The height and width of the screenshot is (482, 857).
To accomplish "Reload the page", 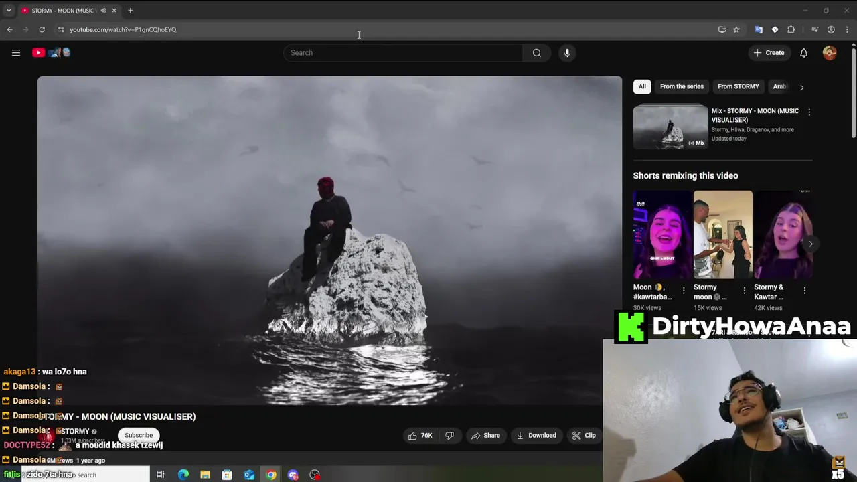I will point(42,29).
